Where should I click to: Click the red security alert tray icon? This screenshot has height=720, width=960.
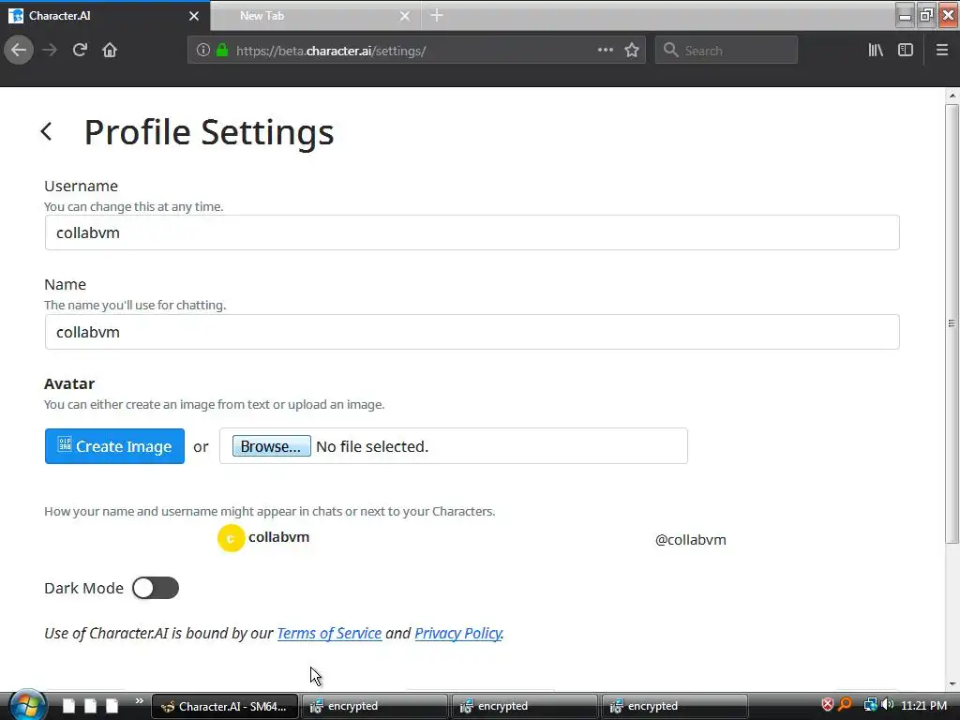pos(827,705)
